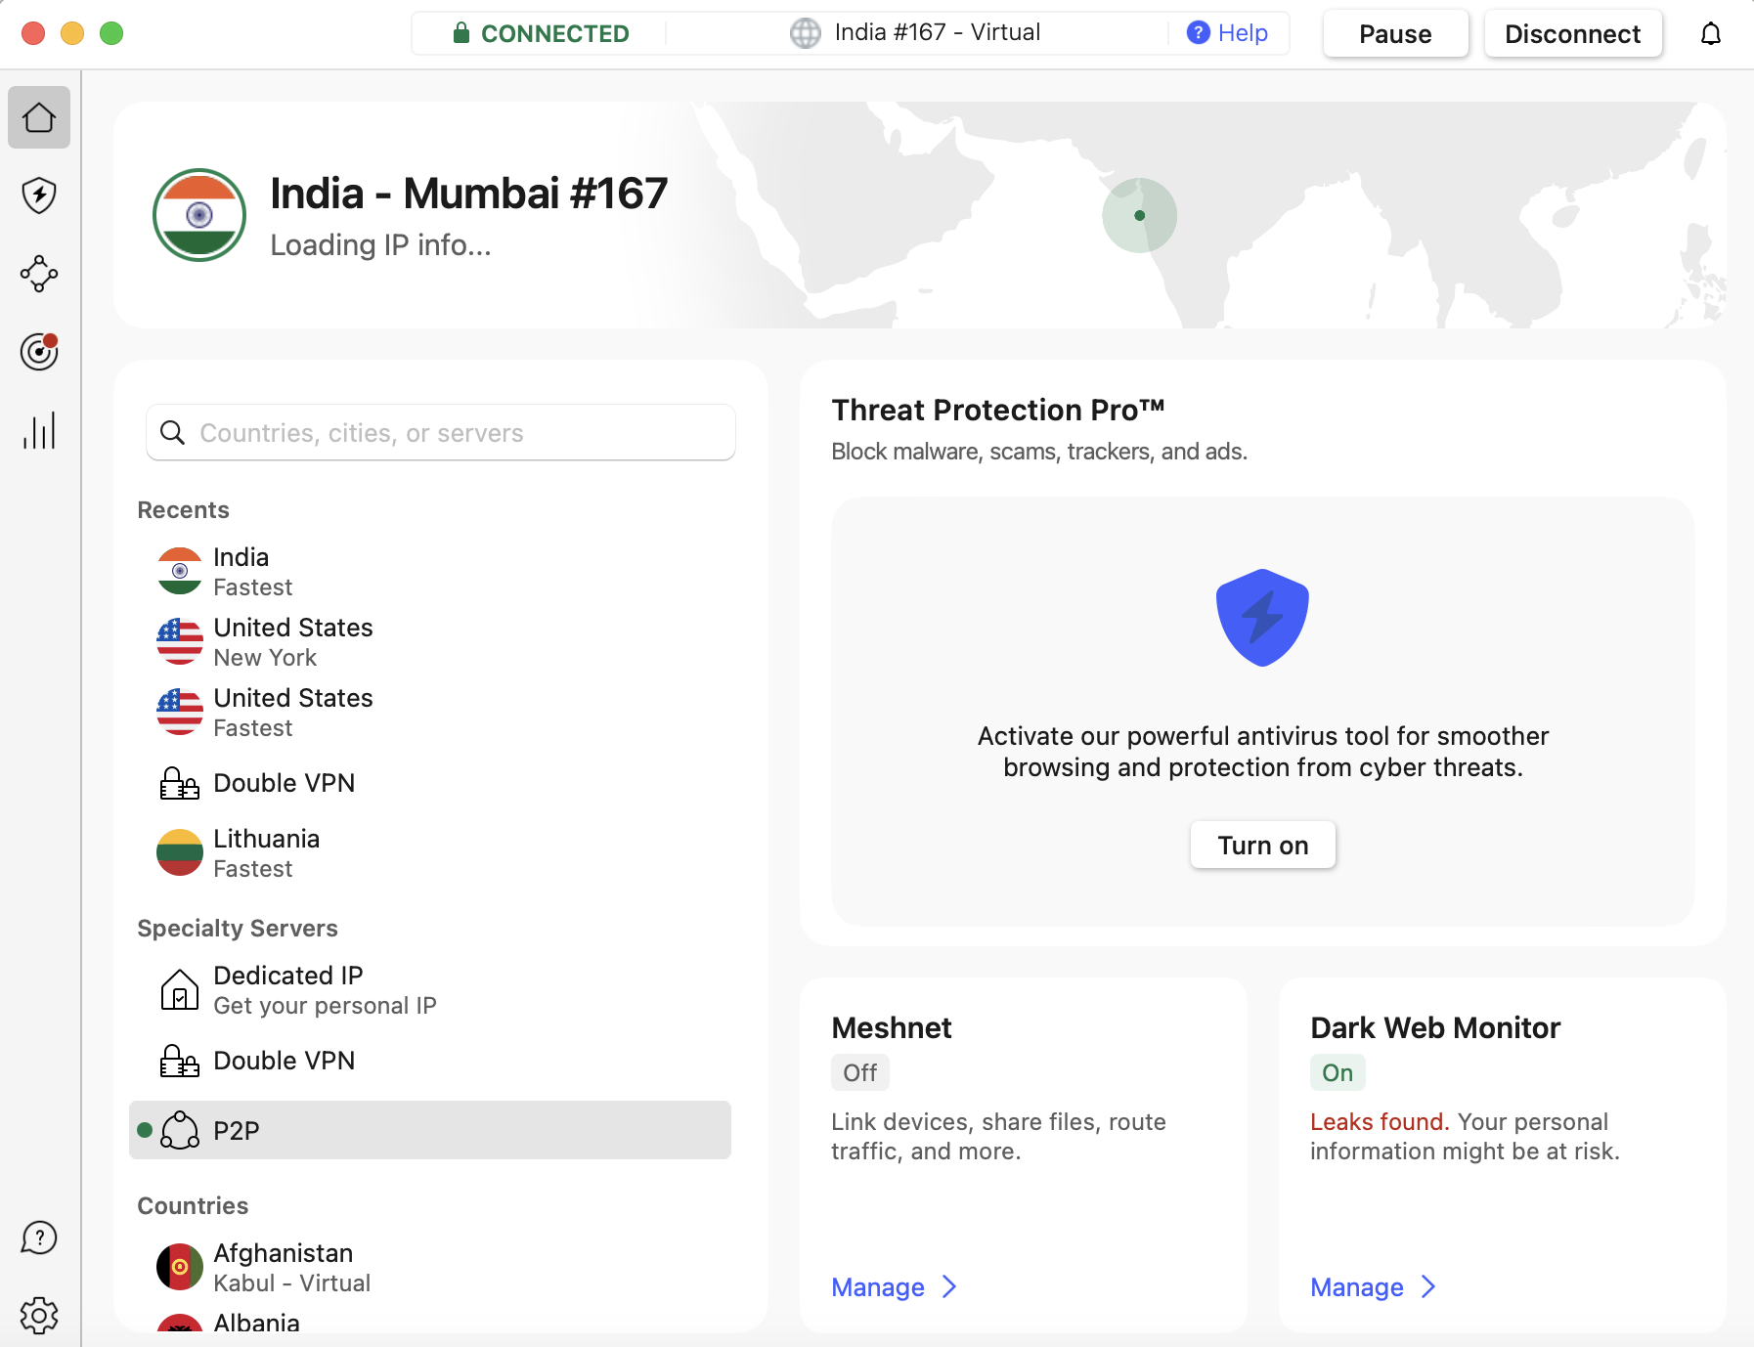
Task: Open Manage link for Meshnet
Action: pyautogui.click(x=878, y=1287)
